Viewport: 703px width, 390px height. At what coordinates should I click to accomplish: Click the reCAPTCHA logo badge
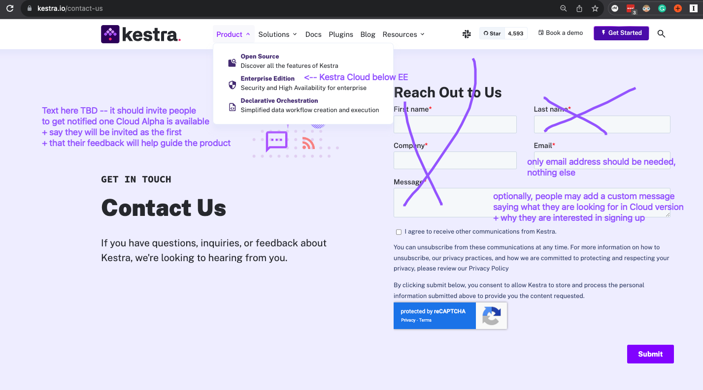[x=491, y=315]
